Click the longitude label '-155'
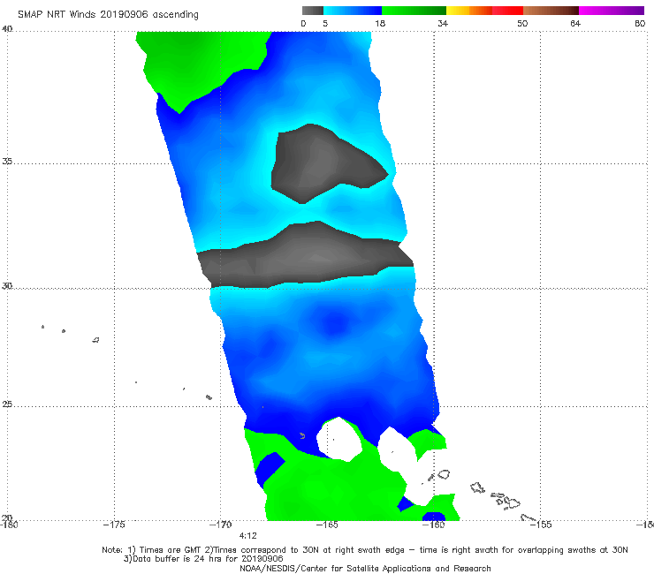The width and height of the screenshot is (654, 574). coord(541,525)
